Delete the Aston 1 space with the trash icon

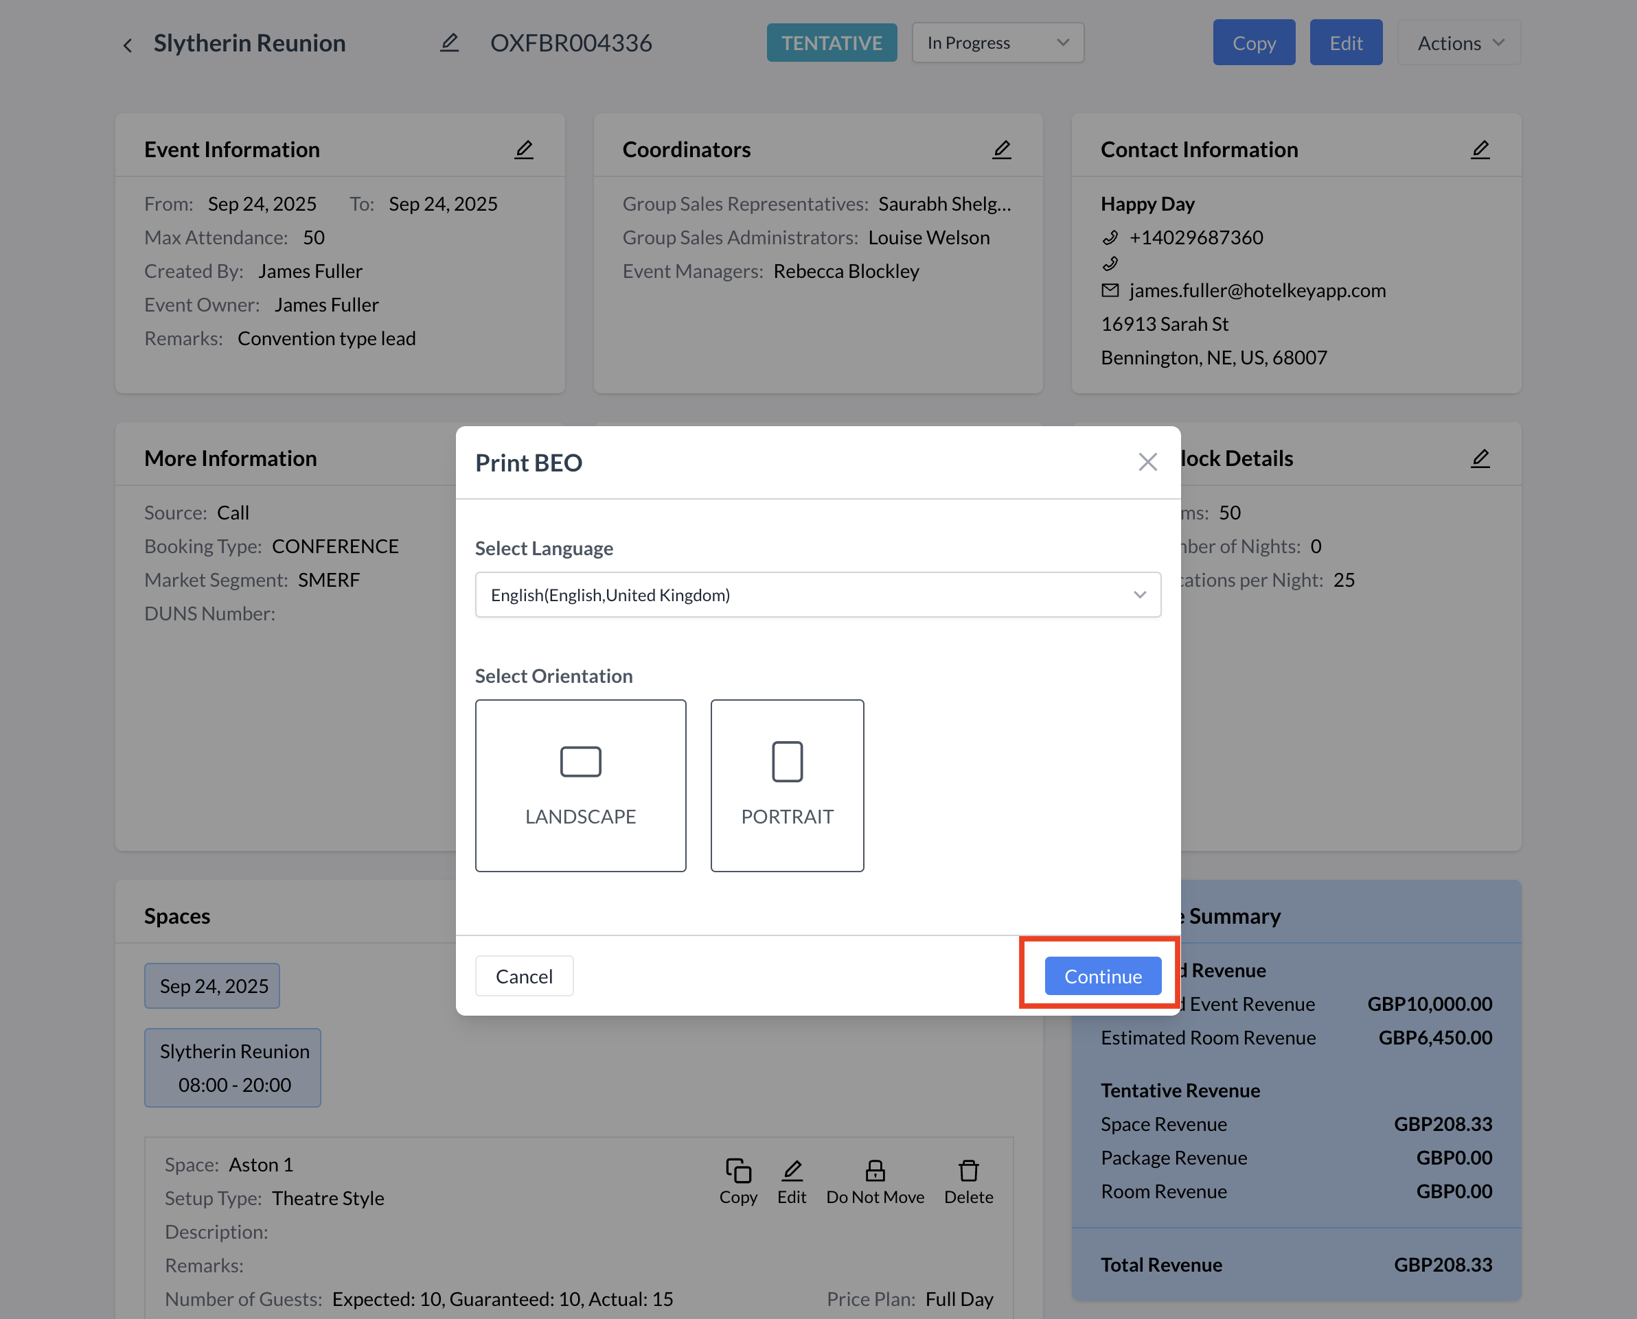coord(968,1171)
